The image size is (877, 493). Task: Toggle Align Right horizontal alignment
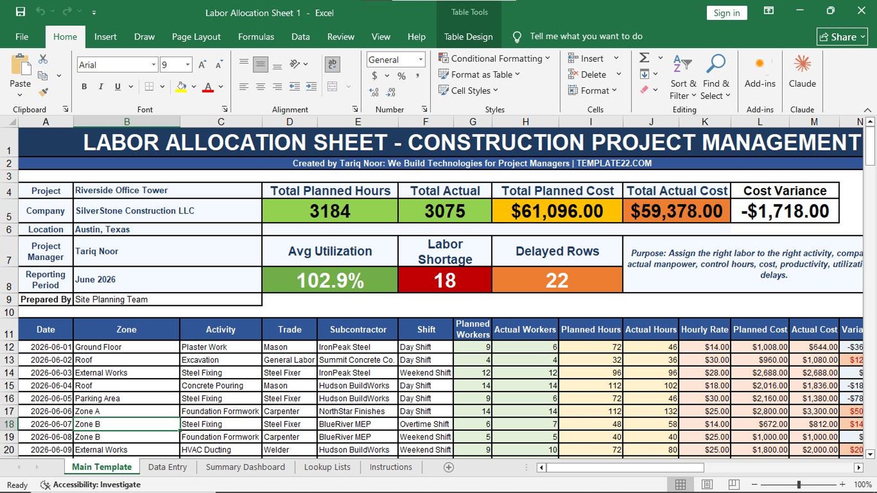pos(277,87)
